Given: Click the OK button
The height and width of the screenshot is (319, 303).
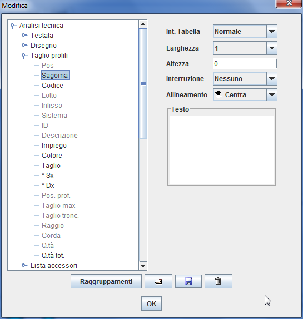Looking at the screenshot, I should pos(151,303).
